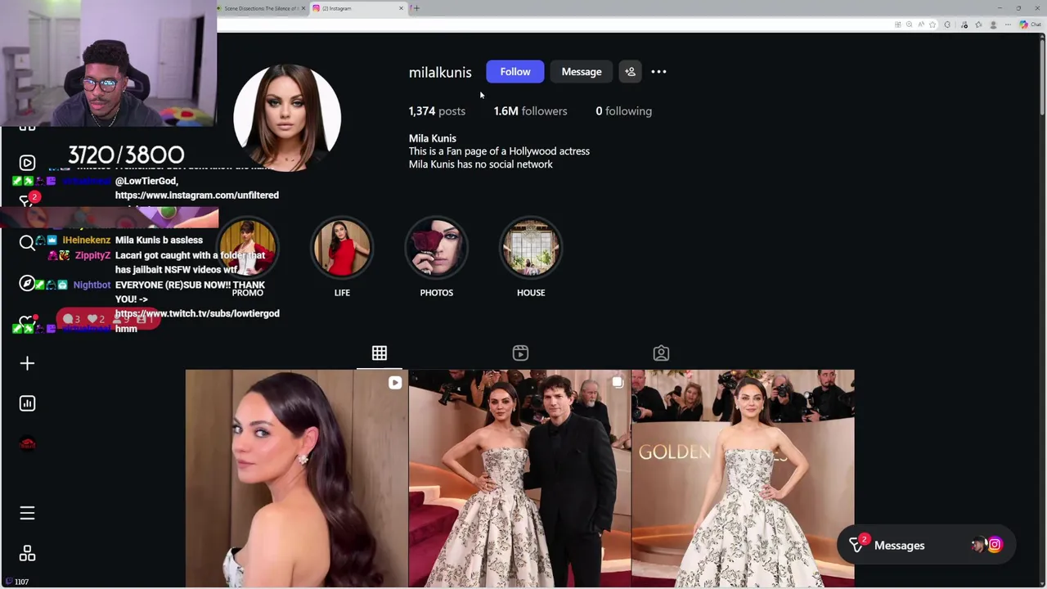Click the 3720/3800 sub goal counter
This screenshot has width=1047, height=589.
click(x=126, y=155)
